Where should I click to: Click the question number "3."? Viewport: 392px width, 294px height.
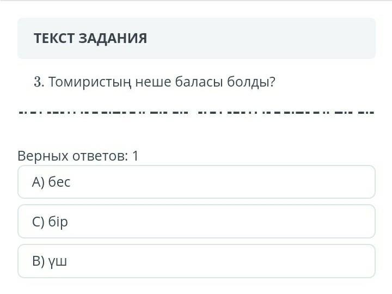(39, 82)
